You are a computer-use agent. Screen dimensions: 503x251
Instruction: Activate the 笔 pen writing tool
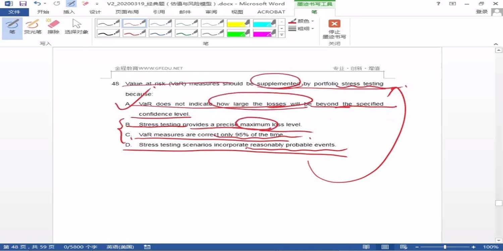tap(12, 28)
